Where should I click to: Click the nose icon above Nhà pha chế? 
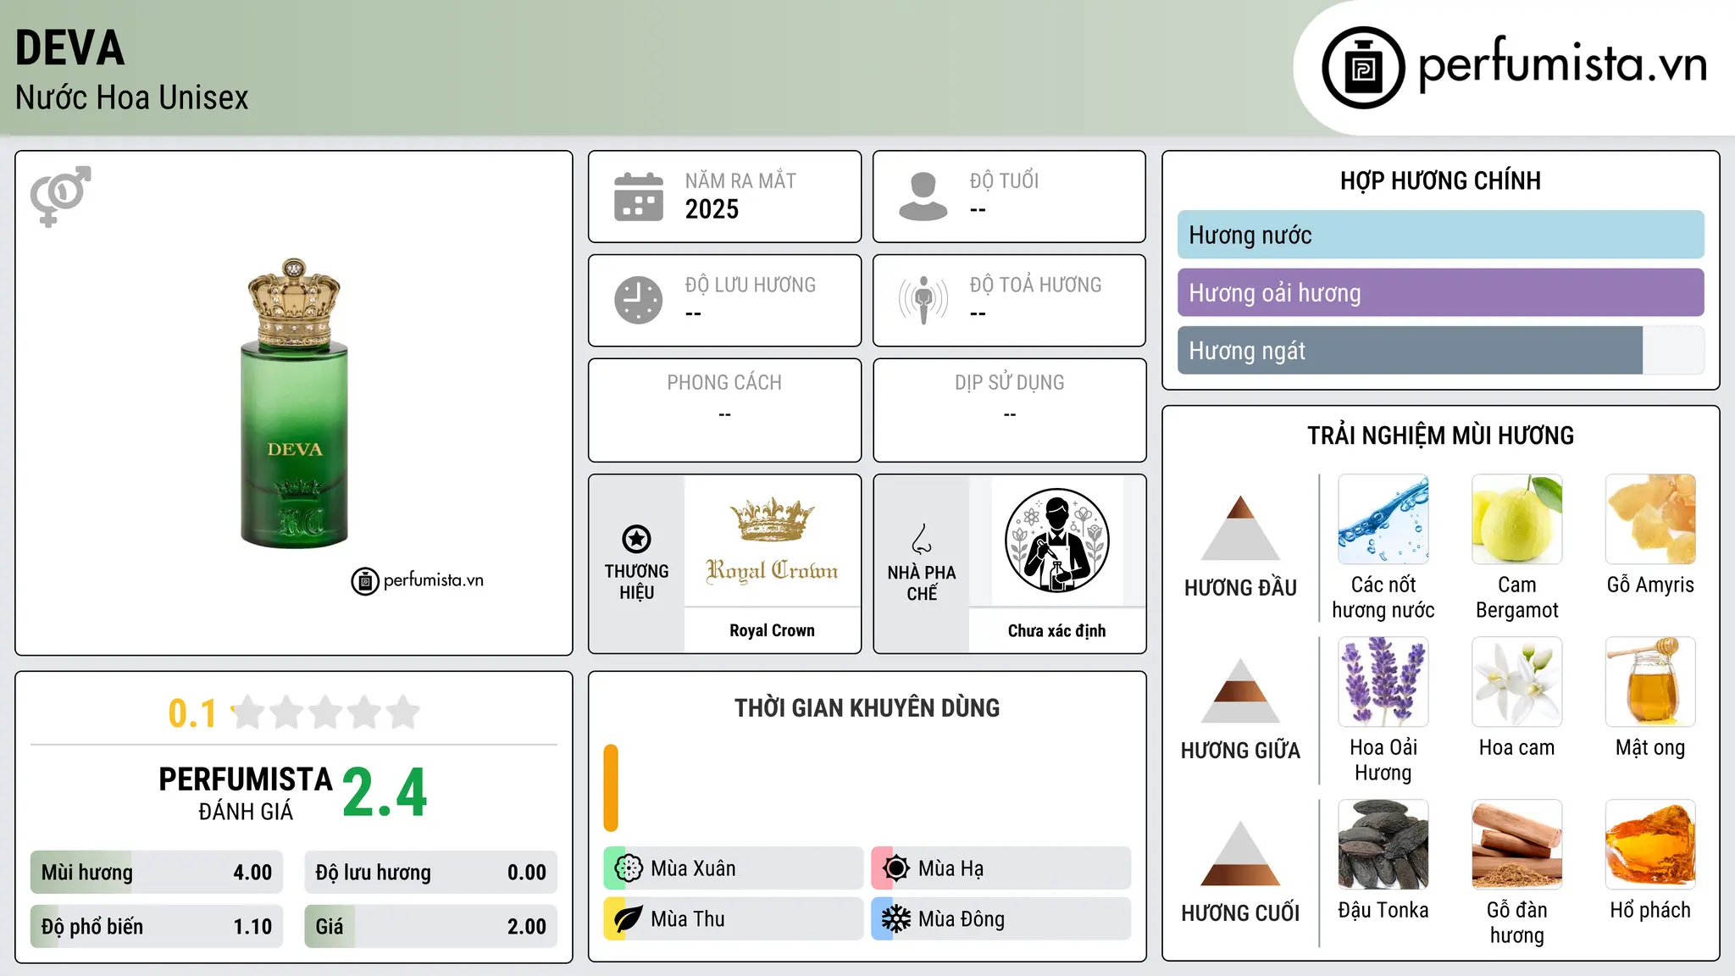coord(922,539)
